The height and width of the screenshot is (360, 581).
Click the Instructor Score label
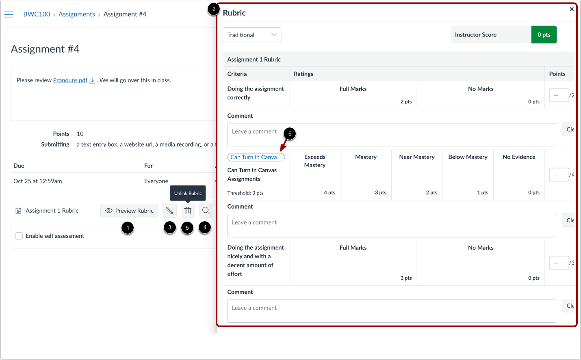476,35
